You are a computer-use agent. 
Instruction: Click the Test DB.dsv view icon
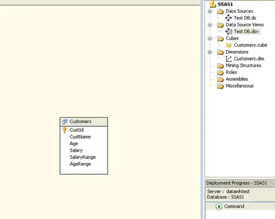(229, 32)
